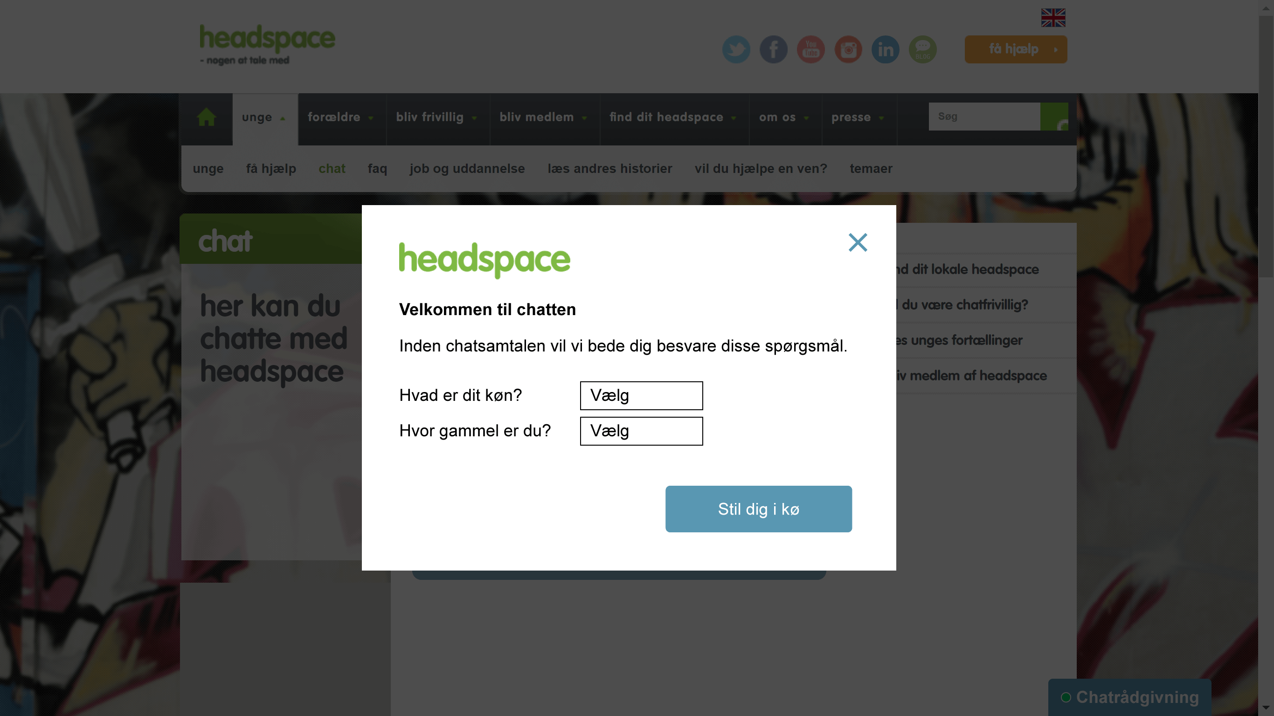Viewport: 1274px width, 716px height.
Task: Open the 'Chatrådgivning' chat widget
Action: 1130,697
